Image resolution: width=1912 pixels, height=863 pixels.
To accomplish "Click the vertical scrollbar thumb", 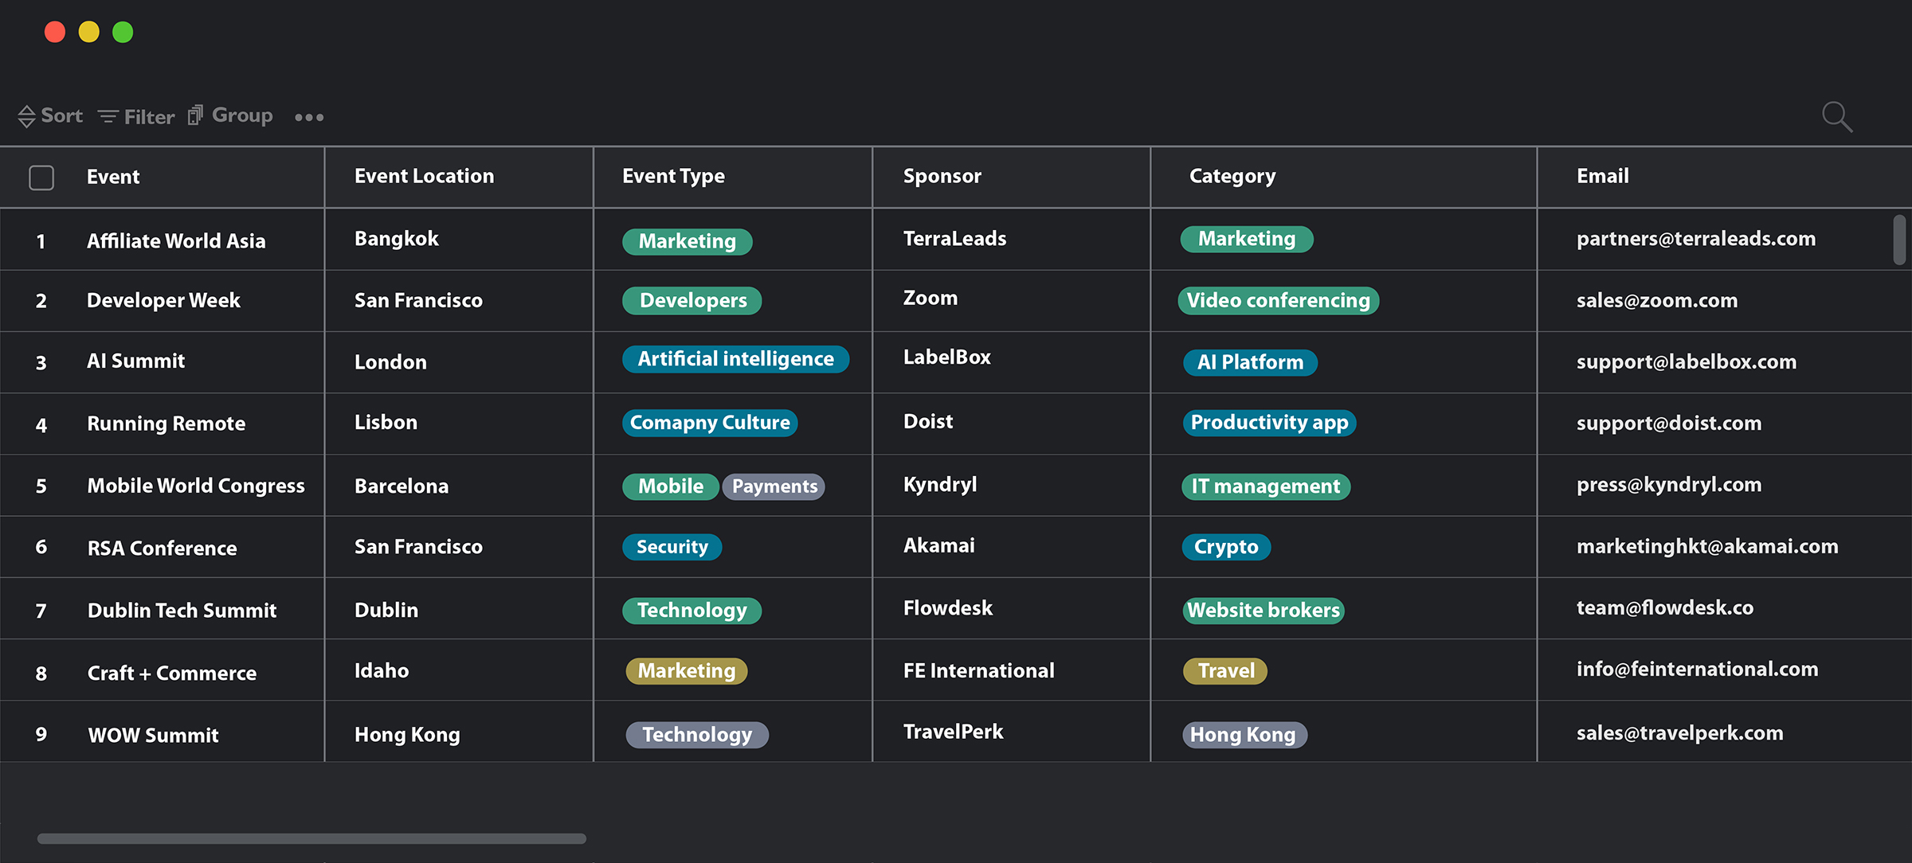I will [x=1899, y=239].
